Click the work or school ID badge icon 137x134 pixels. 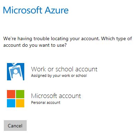tap(16, 72)
